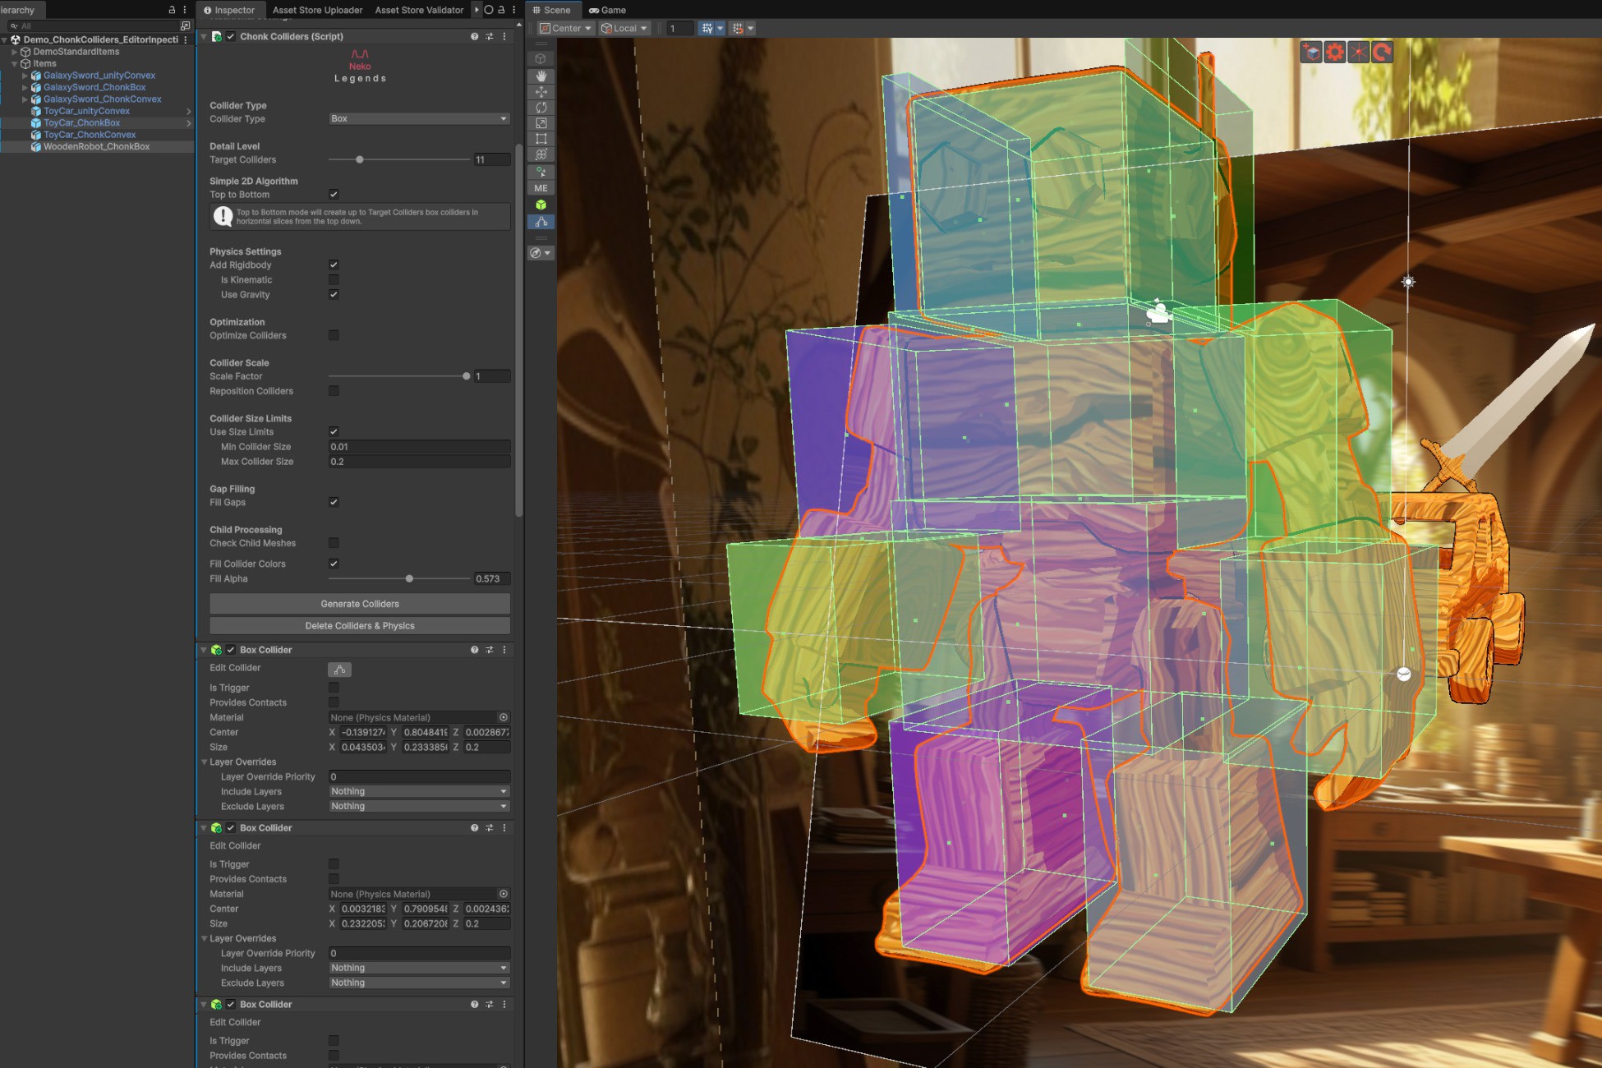Enable the Optimize Colliders checkbox
This screenshot has width=1602, height=1068.
pos(334,335)
